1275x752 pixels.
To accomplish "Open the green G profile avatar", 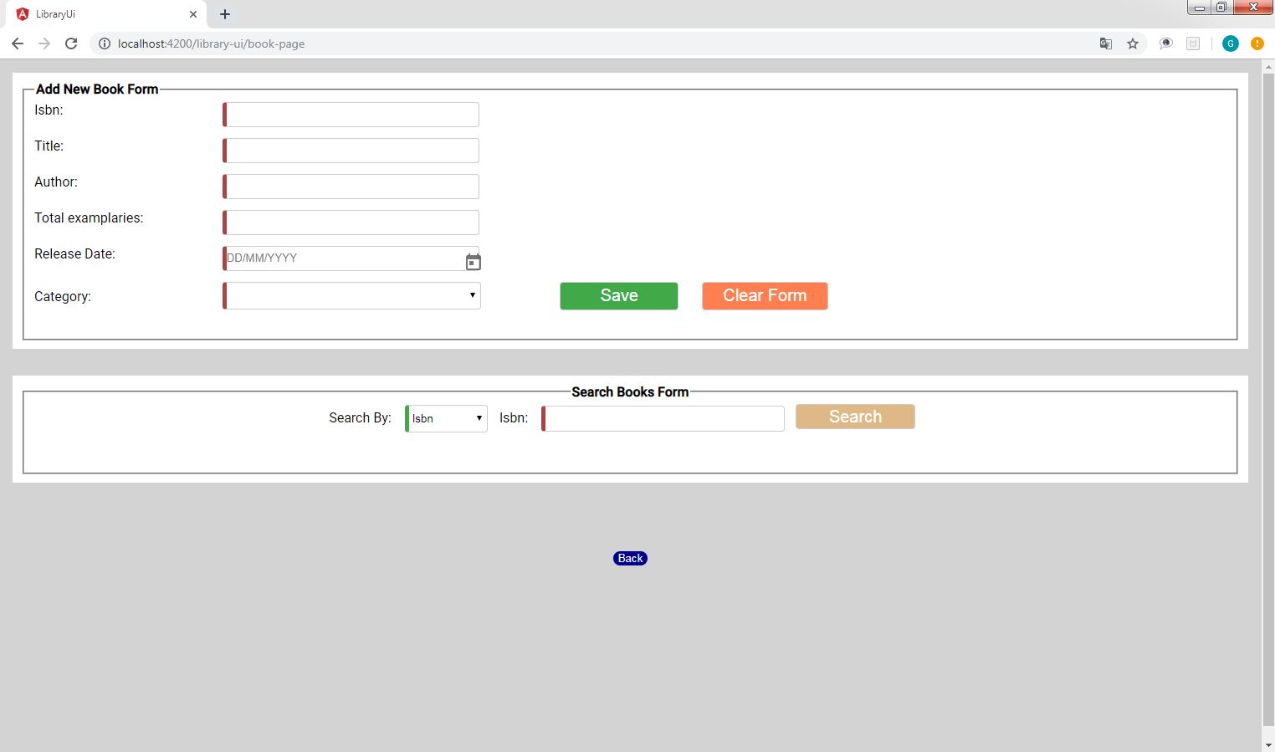I will tap(1230, 43).
